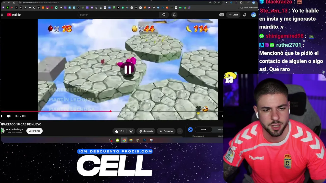Screen dimensions: 326x183
Task: Seek ahead on the unplayed progress bar
Action: coord(167,111)
